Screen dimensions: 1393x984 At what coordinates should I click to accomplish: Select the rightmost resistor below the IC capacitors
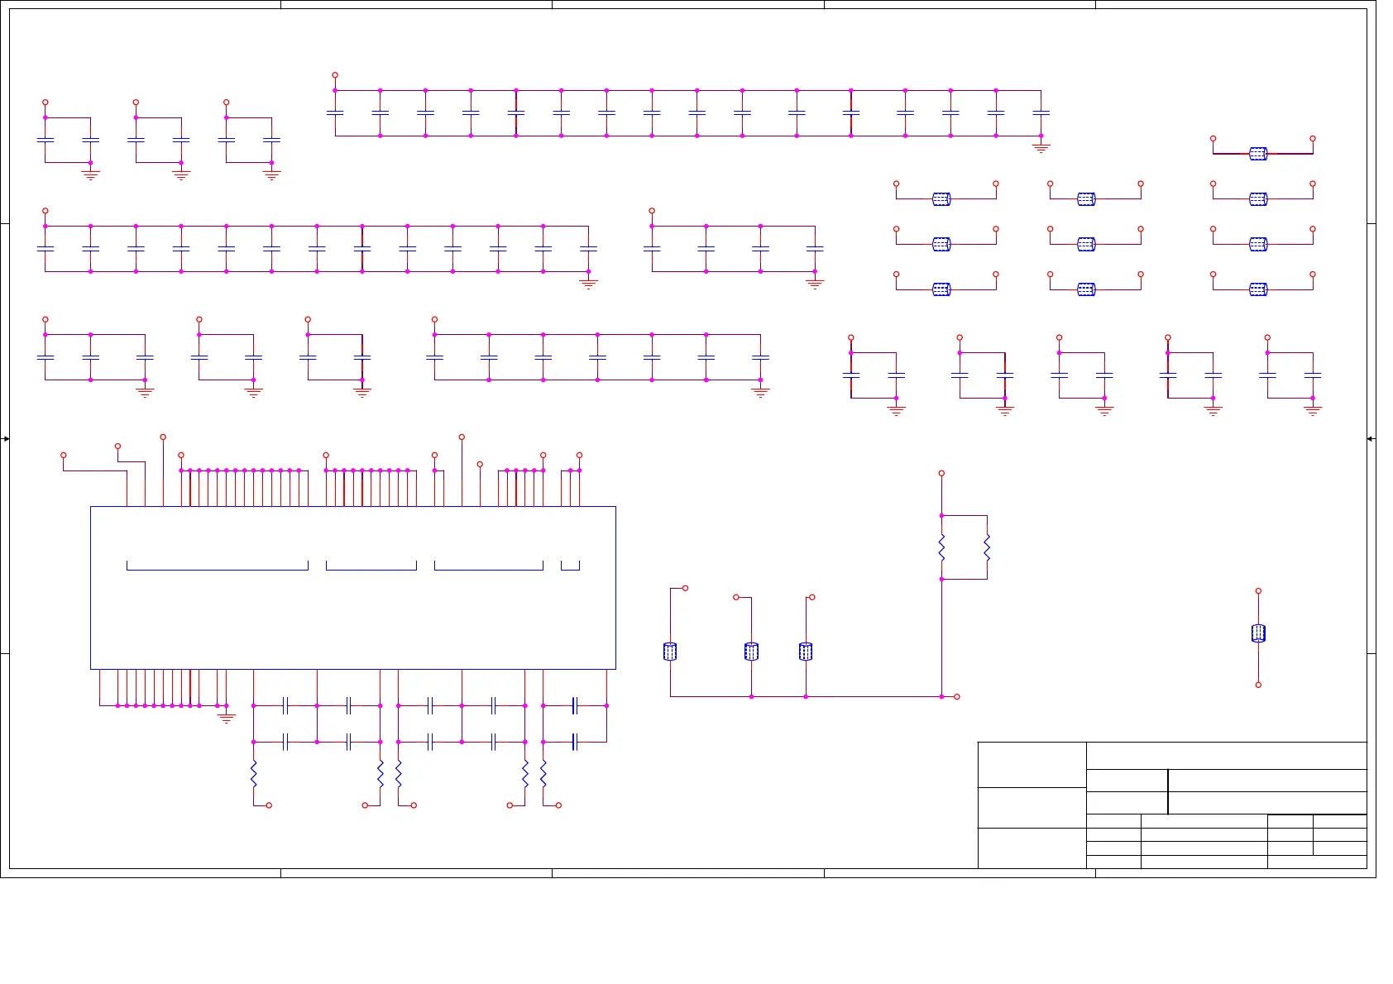tap(543, 774)
